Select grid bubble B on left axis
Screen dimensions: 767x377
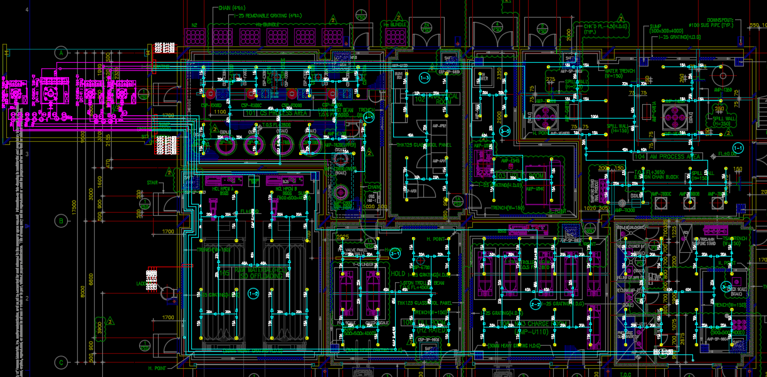61,221
